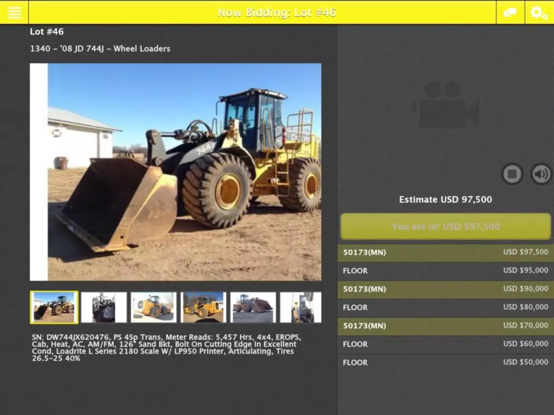Click the 'Lot #46' heading
The image size is (554, 415).
coord(47,32)
